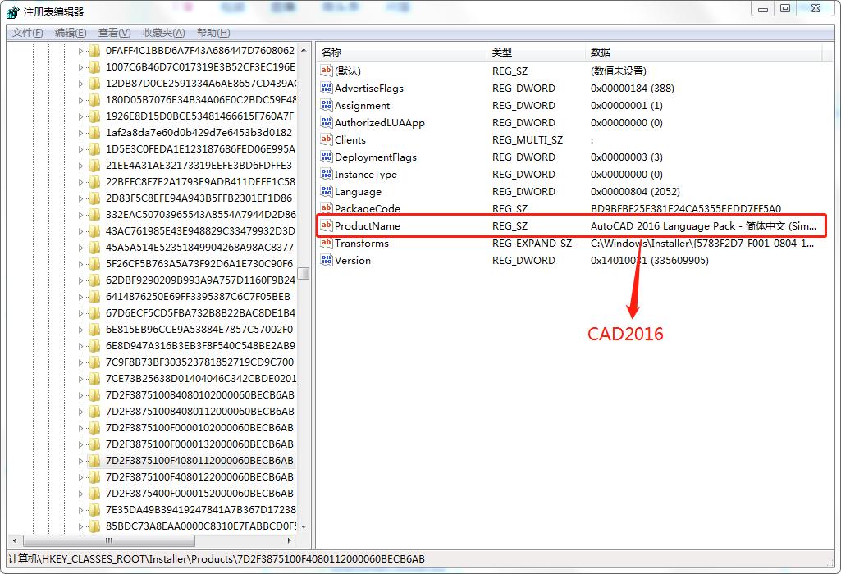This screenshot has width=841, height=574.
Task: Click the AdvertiseFlags DWORD icon
Action: pyautogui.click(x=327, y=88)
